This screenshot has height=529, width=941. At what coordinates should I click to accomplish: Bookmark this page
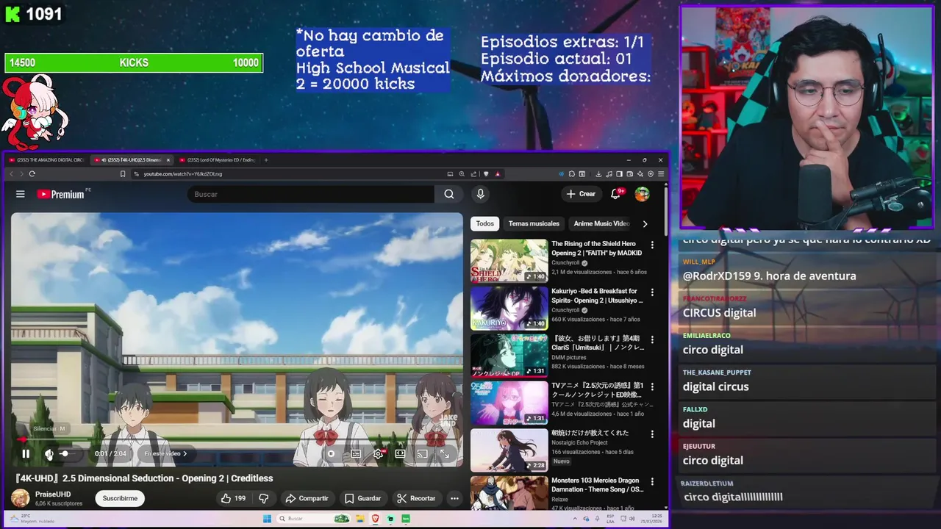pyautogui.click(x=123, y=174)
